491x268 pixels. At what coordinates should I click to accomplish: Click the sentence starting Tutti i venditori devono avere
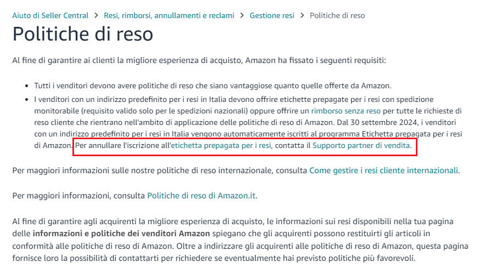coord(213,85)
